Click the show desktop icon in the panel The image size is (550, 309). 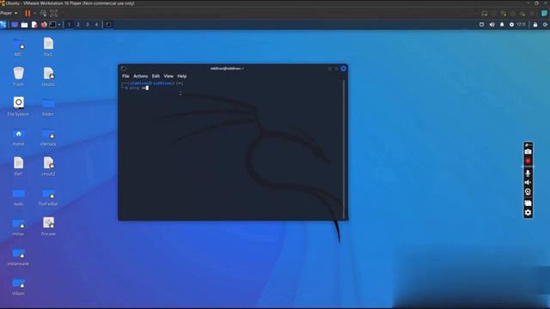pyautogui.click(x=15, y=25)
